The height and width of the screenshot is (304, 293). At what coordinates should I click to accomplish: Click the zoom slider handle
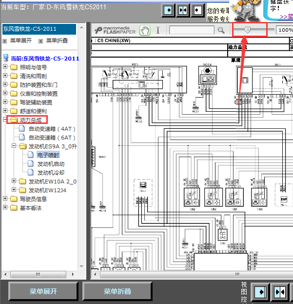[247, 30]
